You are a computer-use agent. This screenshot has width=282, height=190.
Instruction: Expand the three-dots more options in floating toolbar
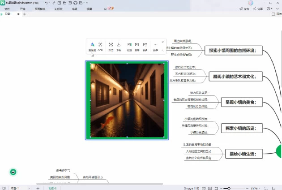[x=156, y=46]
